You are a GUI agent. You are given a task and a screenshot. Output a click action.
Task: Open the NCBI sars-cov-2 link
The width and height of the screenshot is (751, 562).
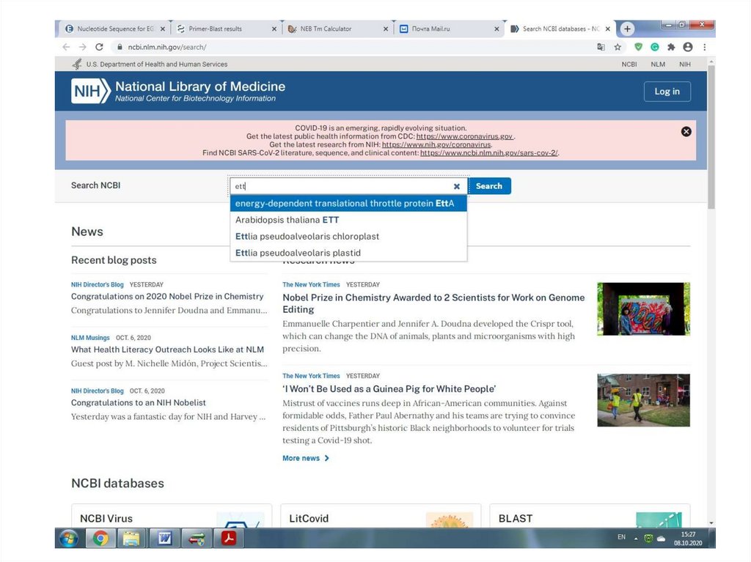(489, 152)
